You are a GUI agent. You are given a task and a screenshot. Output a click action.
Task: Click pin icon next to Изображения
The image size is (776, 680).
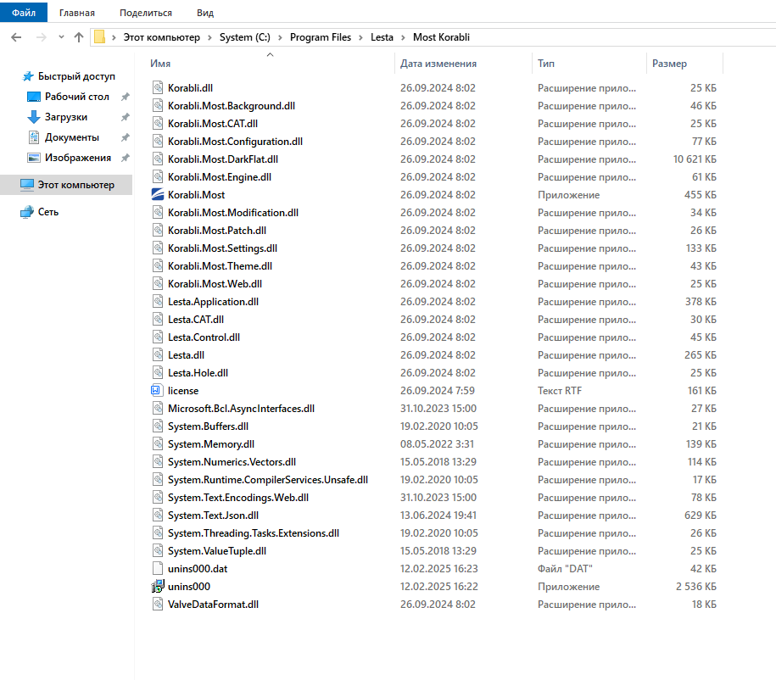point(126,158)
